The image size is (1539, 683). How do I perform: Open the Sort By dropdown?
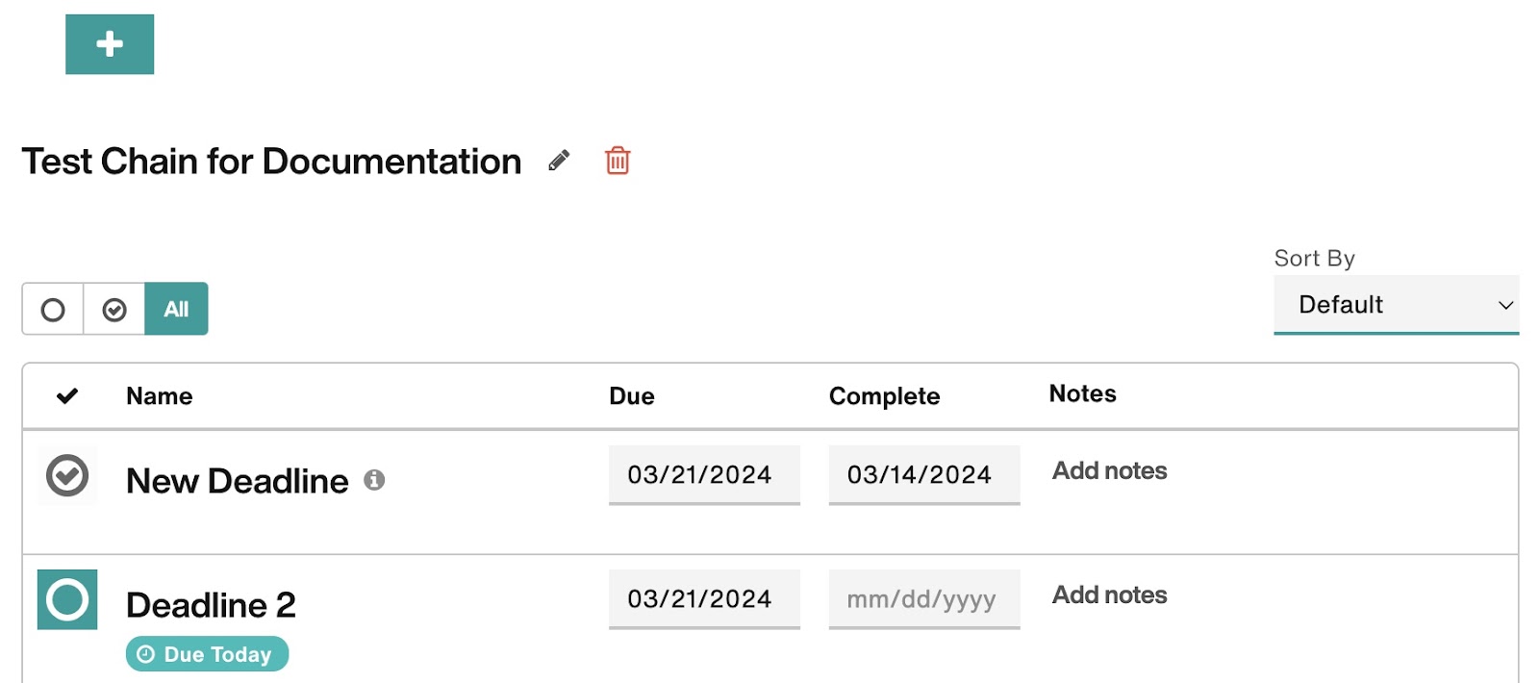tap(1396, 305)
